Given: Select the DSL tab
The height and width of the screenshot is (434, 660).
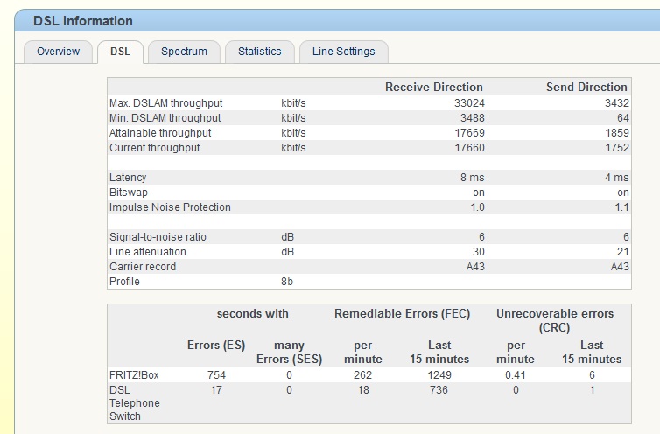Looking at the screenshot, I should click(121, 52).
